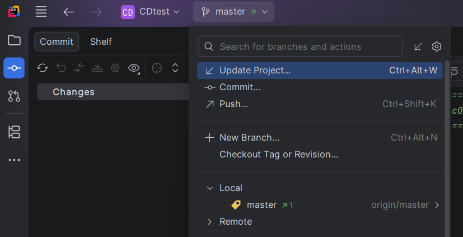This screenshot has width=463, height=237.
Task: Select the Changes node in tree
Action: pyautogui.click(x=113, y=92)
